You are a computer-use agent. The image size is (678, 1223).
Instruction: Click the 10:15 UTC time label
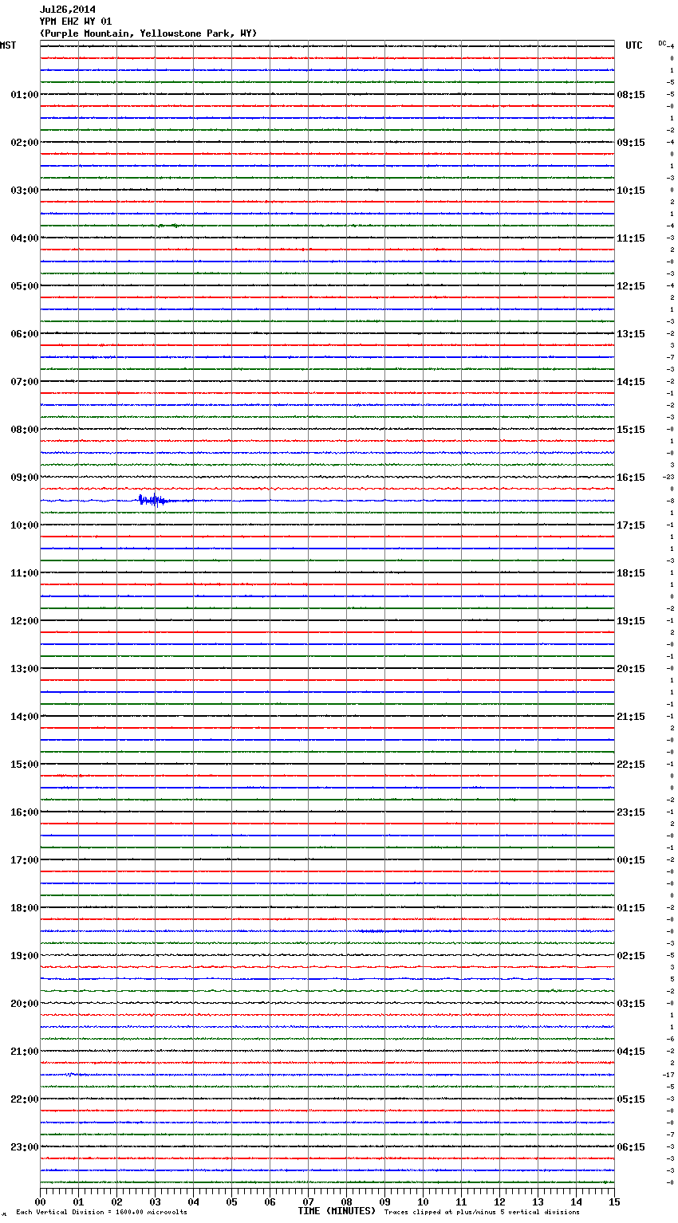coord(631,191)
